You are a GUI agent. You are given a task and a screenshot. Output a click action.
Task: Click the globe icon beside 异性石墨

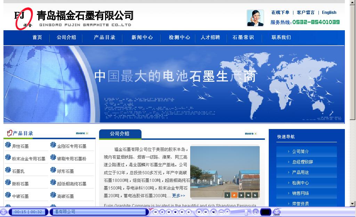click(x=8, y=145)
